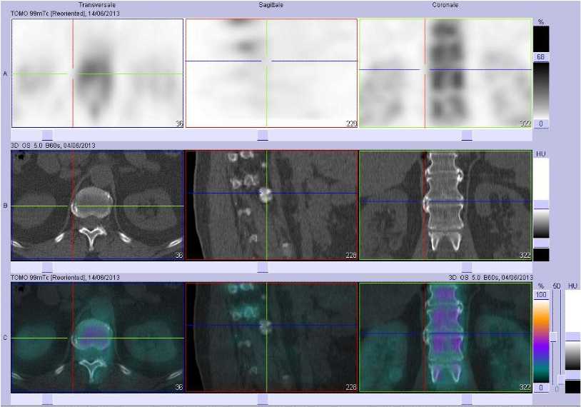The image size is (581, 407).
Task: Select the CT coronal image in row B
Action: [446, 205]
